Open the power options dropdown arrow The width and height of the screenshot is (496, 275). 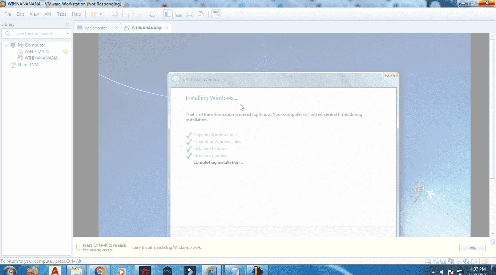click(x=101, y=14)
